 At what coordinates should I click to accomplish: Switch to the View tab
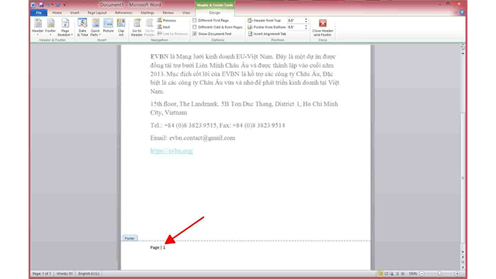(x=186, y=12)
